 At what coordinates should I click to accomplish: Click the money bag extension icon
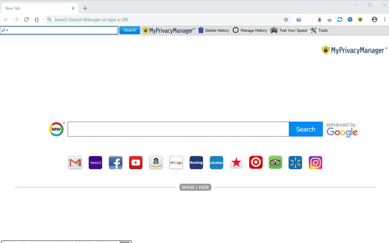pos(319,20)
